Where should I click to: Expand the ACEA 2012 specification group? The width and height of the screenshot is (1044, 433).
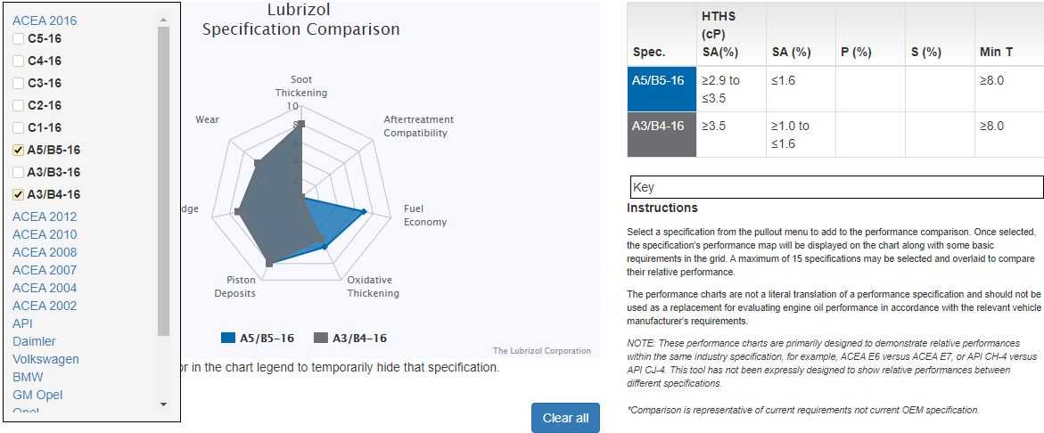click(45, 216)
